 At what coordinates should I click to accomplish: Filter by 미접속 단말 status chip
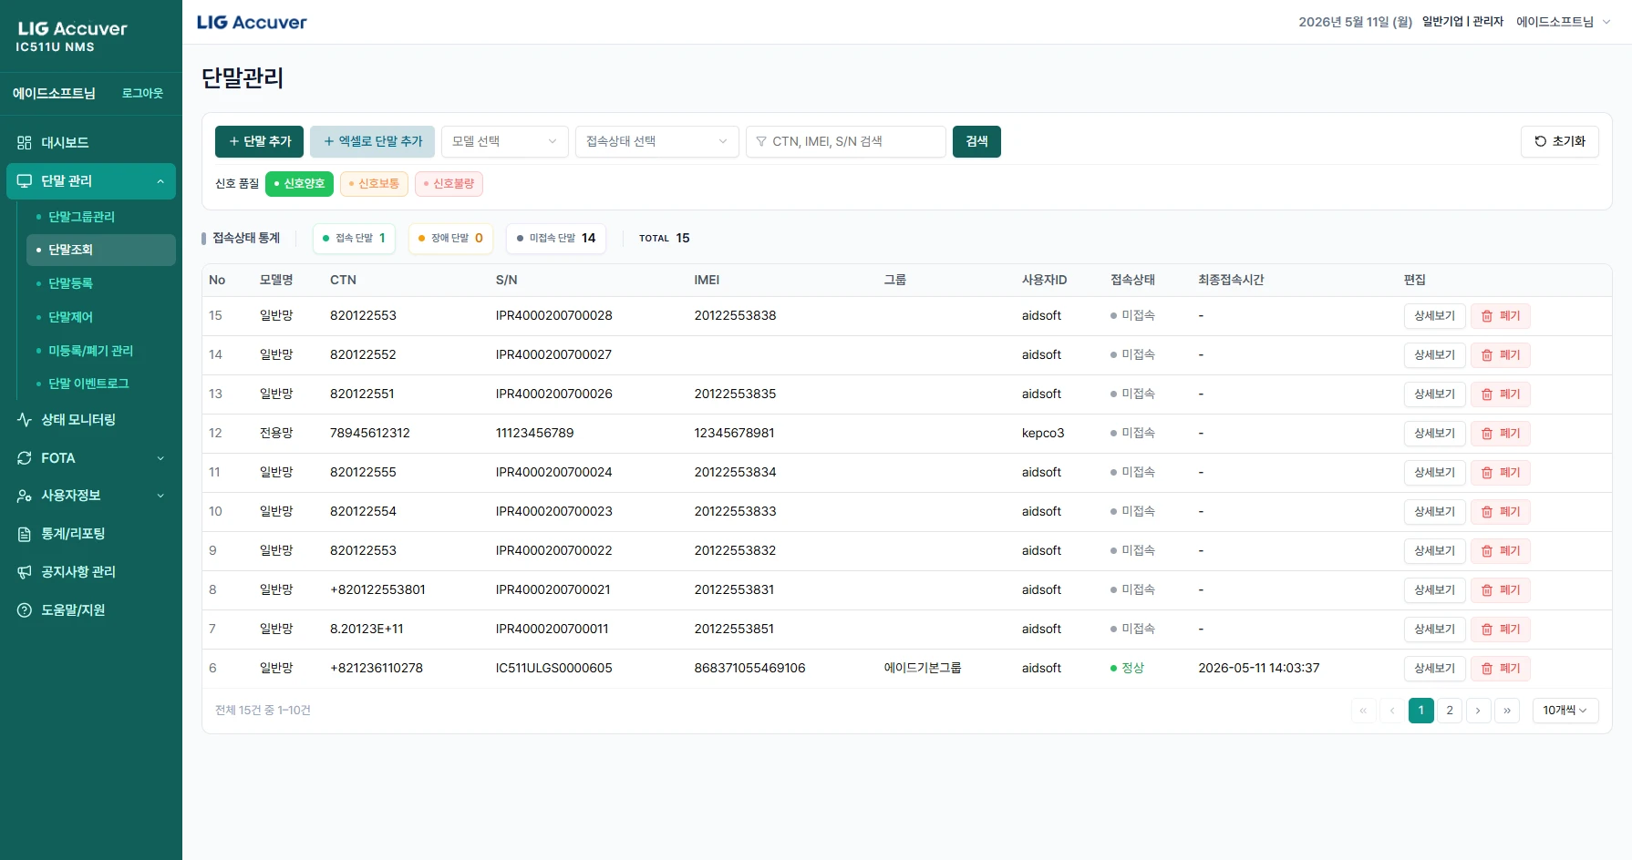[x=555, y=239]
